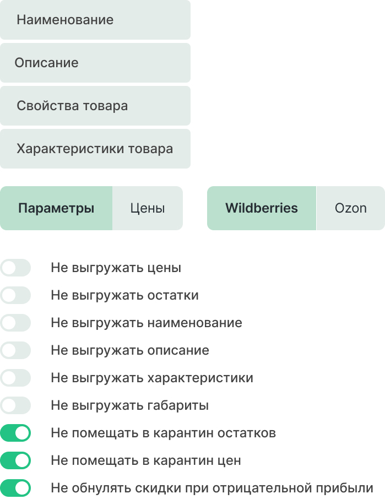Image resolution: width=385 pixels, height=499 pixels.
Task: Expand Характеристики товара section
Action: [x=95, y=149]
